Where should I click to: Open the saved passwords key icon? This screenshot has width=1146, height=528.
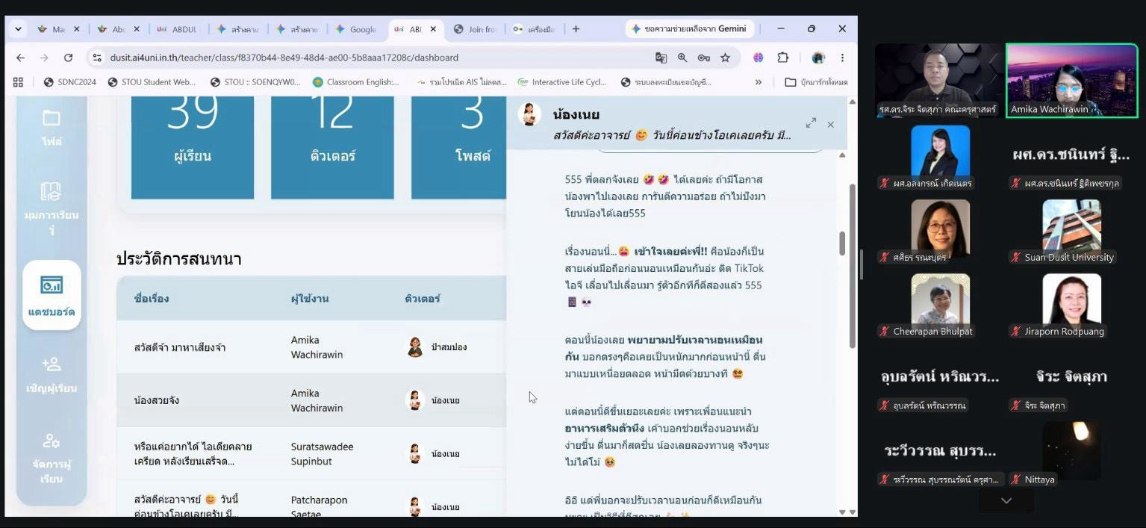click(x=703, y=58)
